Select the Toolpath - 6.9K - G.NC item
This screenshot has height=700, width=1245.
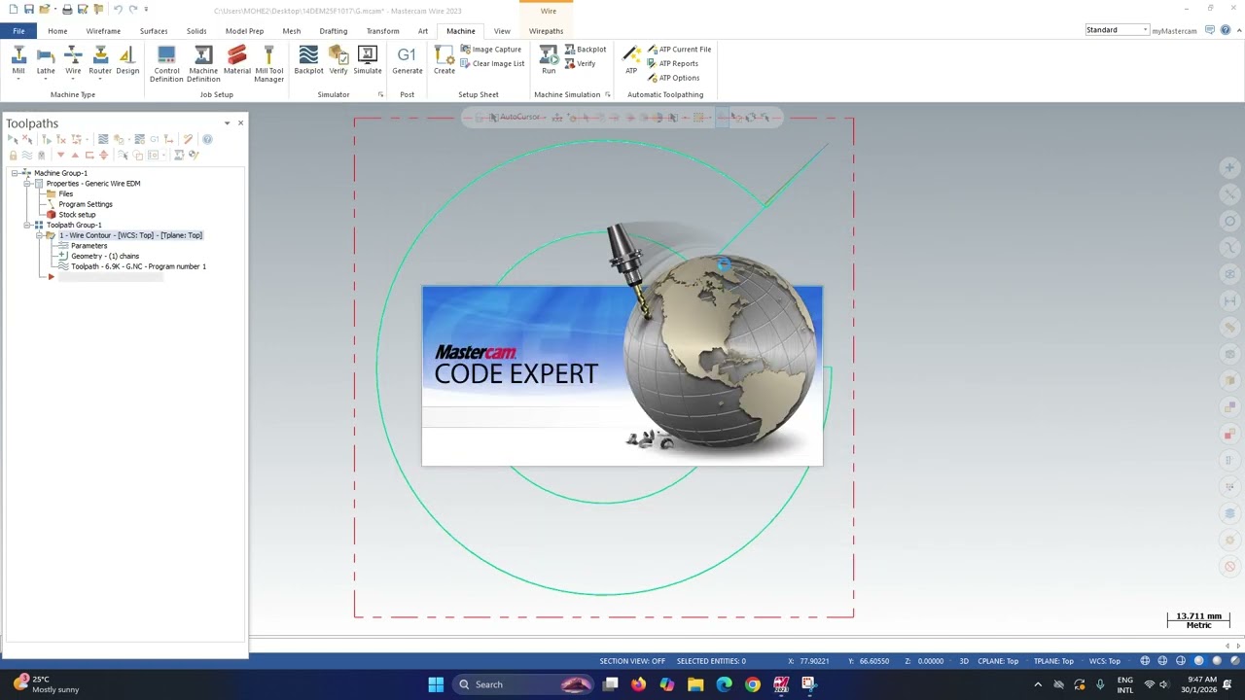[138, 266]
